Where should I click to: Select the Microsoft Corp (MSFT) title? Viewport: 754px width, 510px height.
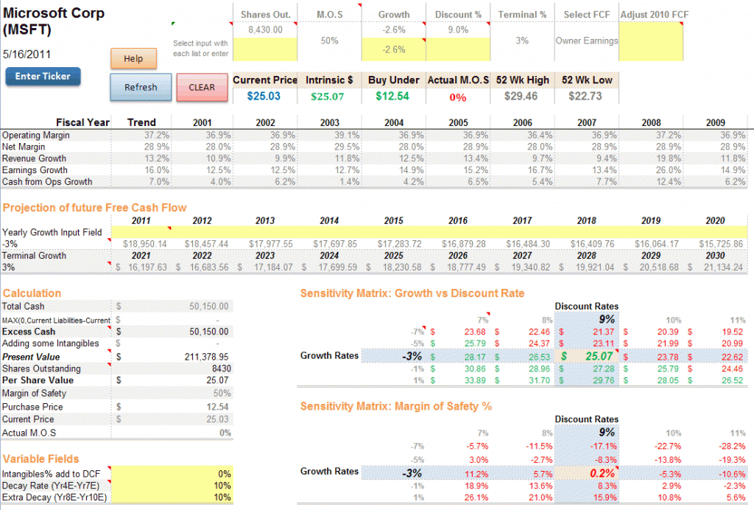pyautogui.click(x=53, y=21)
